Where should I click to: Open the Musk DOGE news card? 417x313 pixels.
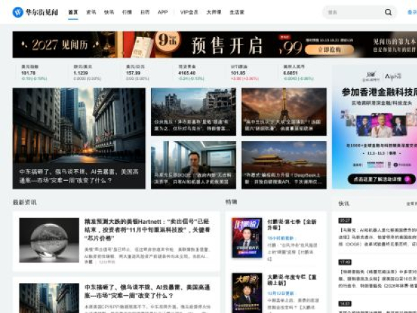pyautogui.click(x=193, y=165)
